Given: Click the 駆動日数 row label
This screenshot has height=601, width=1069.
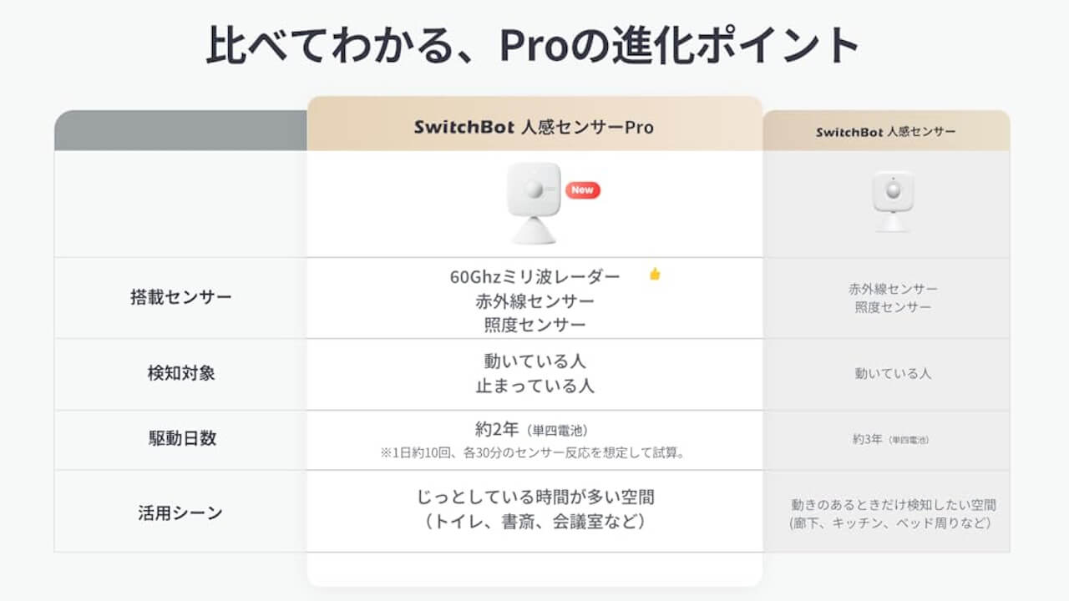Looking at the screenshot, I should [x=180, y=439].
